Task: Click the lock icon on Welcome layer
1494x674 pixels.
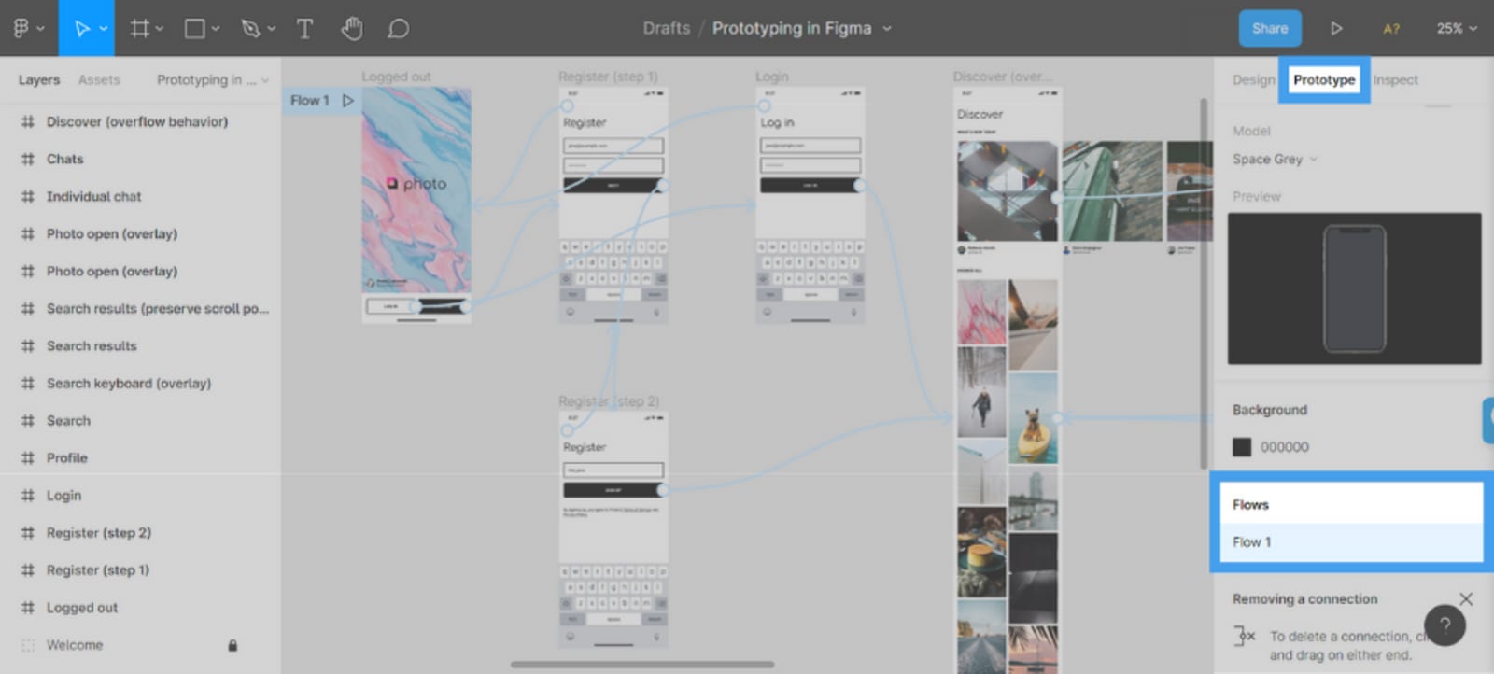Action: [x=233, y=645]
